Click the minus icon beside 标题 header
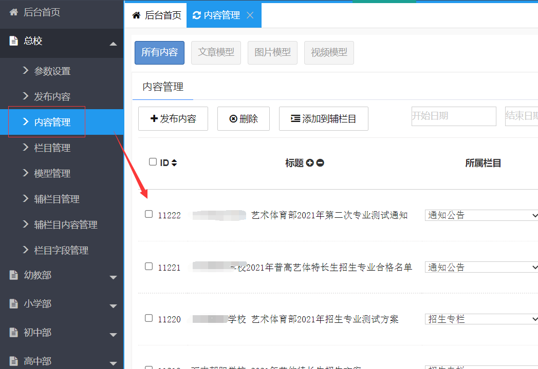 320,163
